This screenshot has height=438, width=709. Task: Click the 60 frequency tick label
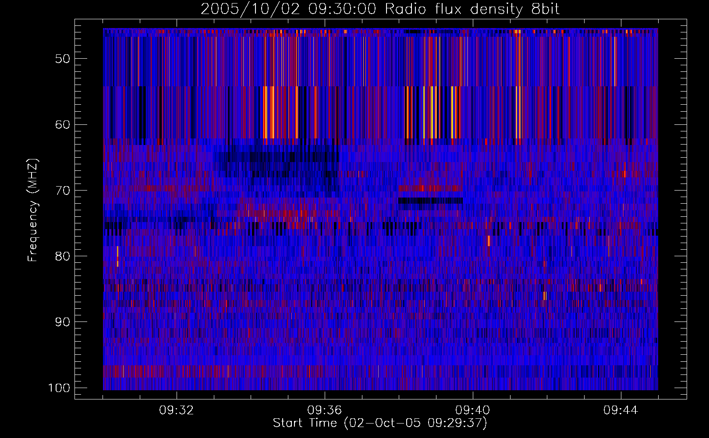click(x=63, y=124)
